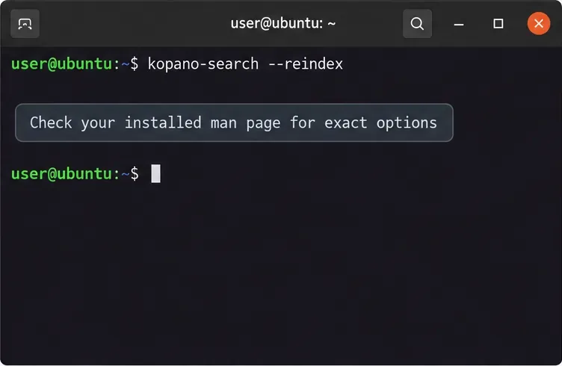This screenshot has height=366, width=562.
Task: Open a new terminal tab icon
Action: (25, 24)
